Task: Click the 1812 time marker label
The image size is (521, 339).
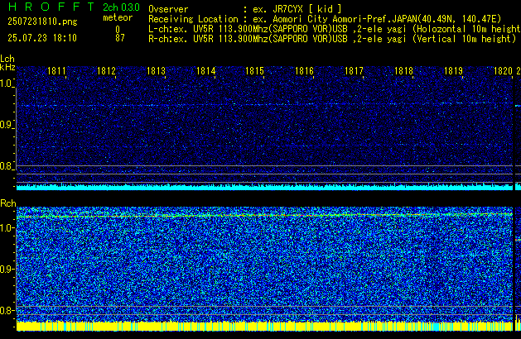Action: 106,71
